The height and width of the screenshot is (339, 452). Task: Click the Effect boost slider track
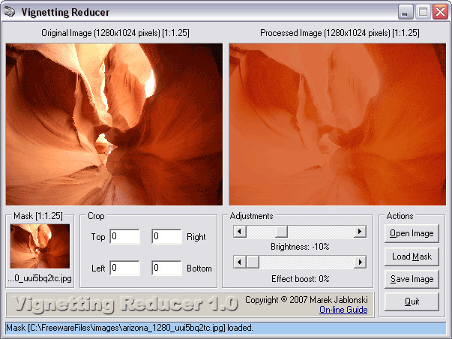(x=306, y=262)
